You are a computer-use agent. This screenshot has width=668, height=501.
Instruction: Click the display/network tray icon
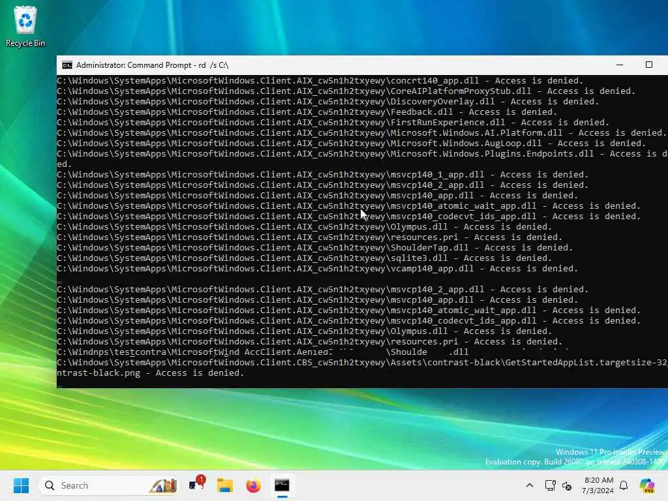550,485
